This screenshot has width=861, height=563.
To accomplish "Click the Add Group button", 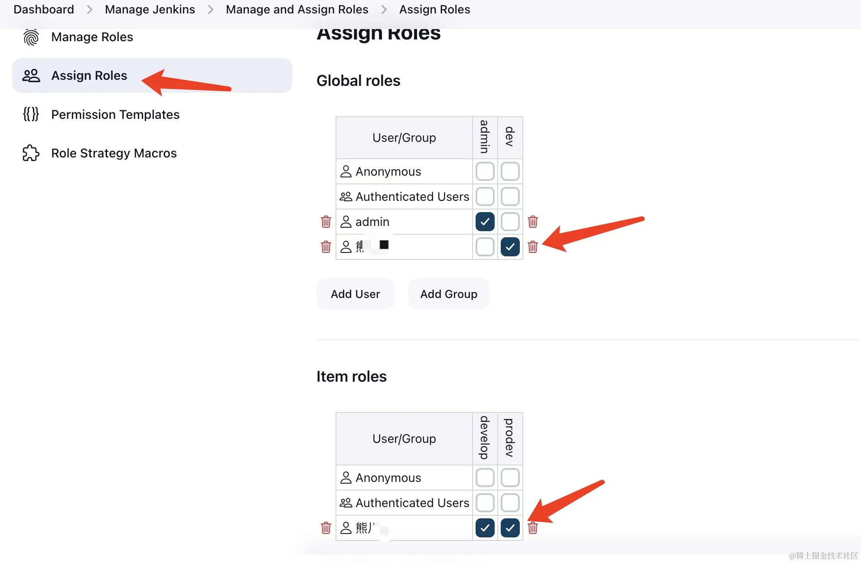I will pyautogui.click(x=449, y=294).
